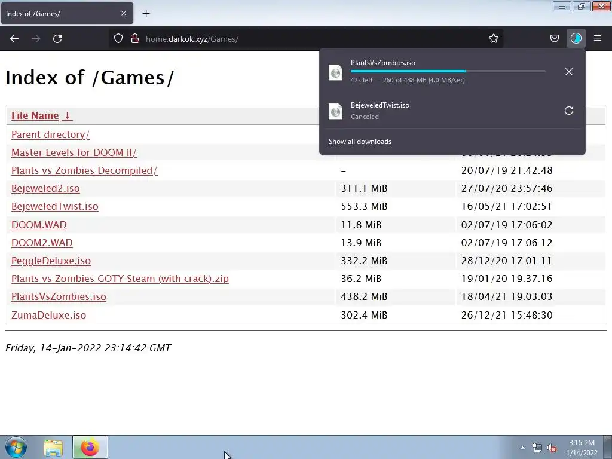Download DOOM.WAD file

point(39,225)
